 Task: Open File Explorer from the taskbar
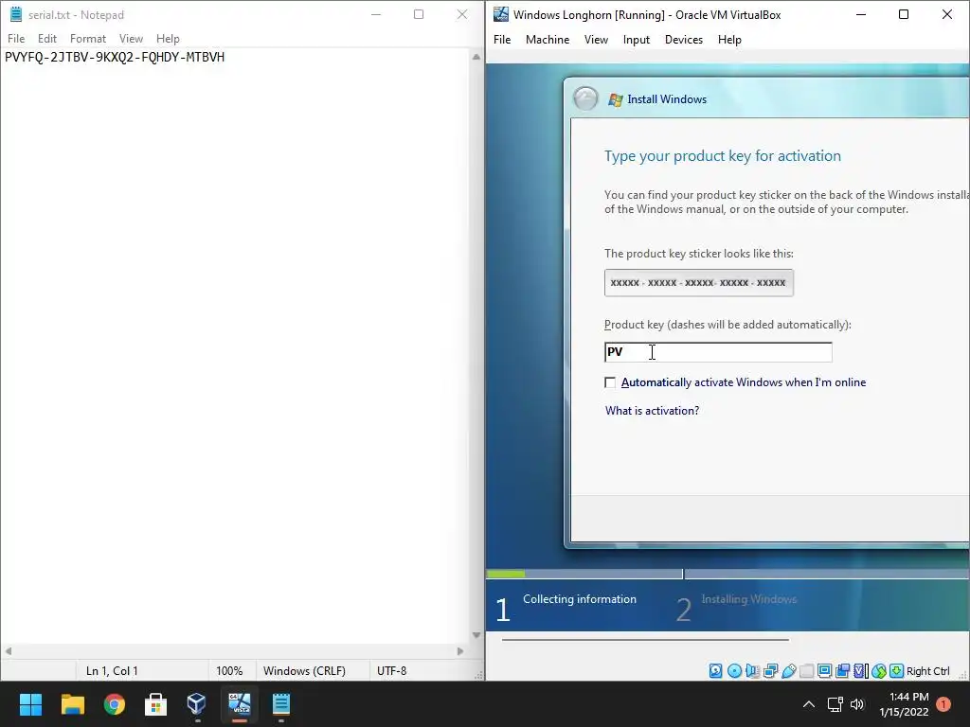tap(72, 703)
